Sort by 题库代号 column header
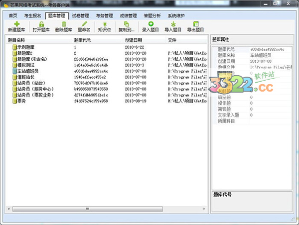Viewport: 299px width, 225px height. click(97, 40)
